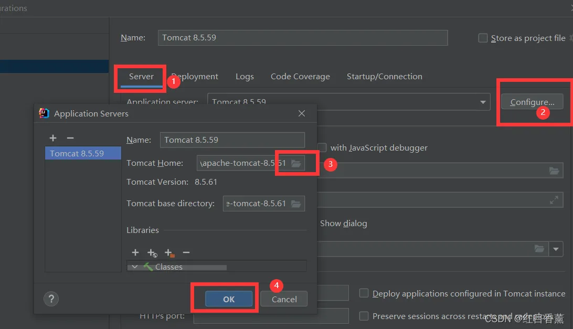Open JRE dropdown arrow
This screenshot has width=573, height=329.
tap(556, 249)
